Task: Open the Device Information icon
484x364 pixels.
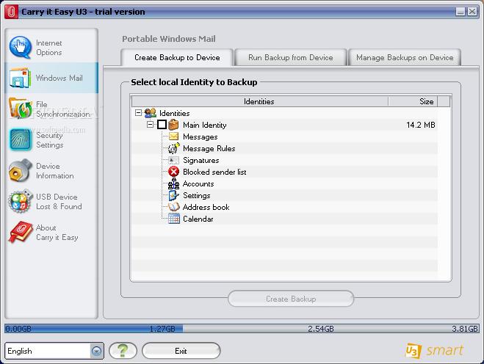Action: click(x=21, y=170)
